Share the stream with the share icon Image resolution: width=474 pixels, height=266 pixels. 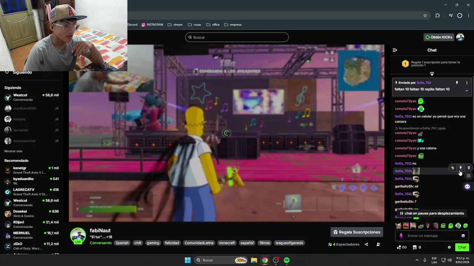366,245
